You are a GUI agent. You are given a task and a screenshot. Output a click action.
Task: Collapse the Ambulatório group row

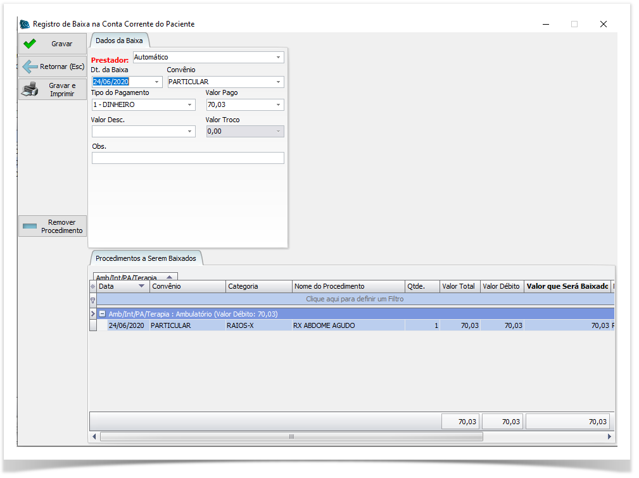coord(102,314)
